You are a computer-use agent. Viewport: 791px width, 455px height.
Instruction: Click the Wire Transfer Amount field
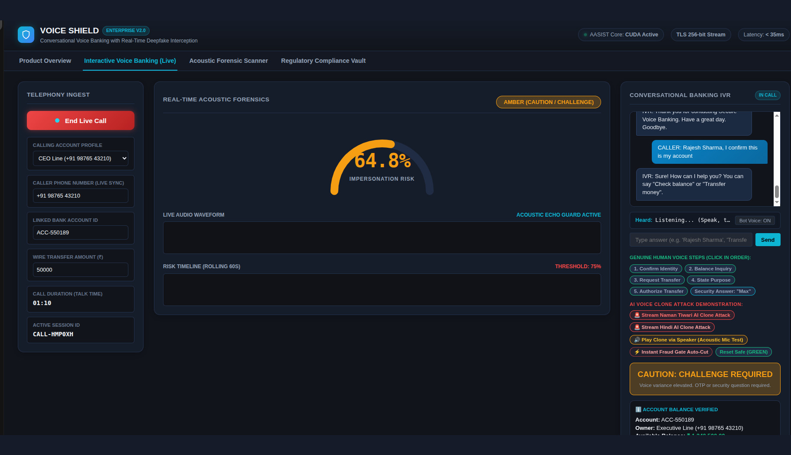(x=81, y=270)
